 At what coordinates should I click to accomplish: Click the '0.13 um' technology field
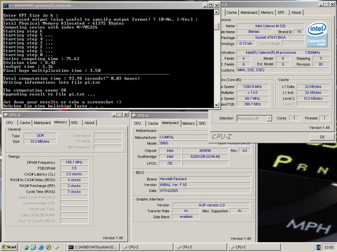[246, 44]
